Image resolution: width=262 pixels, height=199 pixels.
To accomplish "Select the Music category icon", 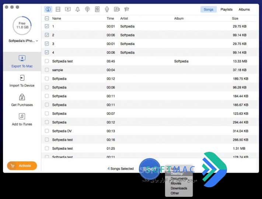I will click(48, 9).
